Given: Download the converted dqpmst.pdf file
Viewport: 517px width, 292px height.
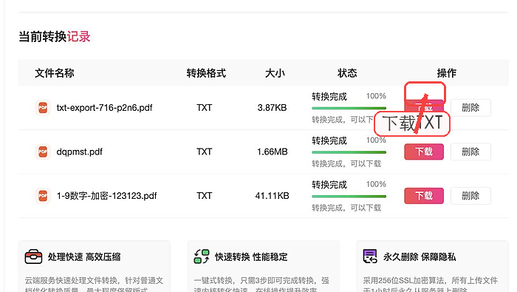Looking at the screenshot, I should pos(424,152).
